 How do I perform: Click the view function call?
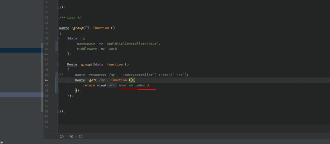[101, 85]
